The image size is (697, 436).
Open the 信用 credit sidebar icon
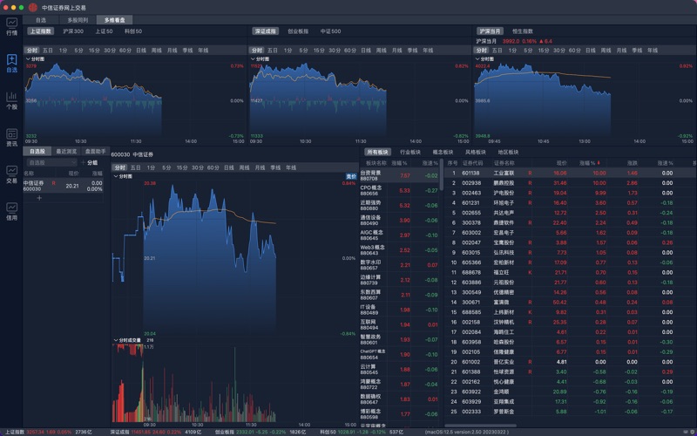pos(11,212)
